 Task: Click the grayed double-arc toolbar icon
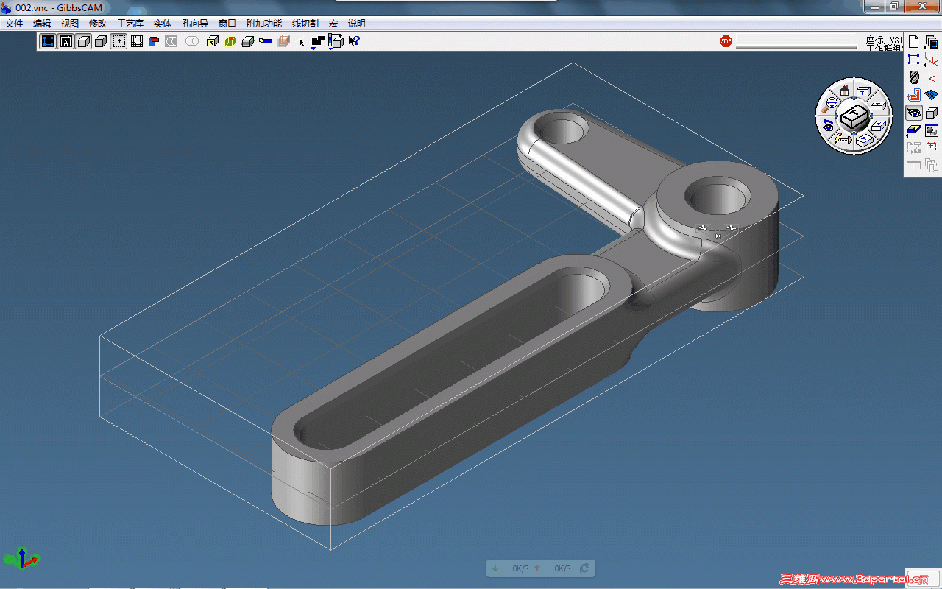(x=171, y=41)
